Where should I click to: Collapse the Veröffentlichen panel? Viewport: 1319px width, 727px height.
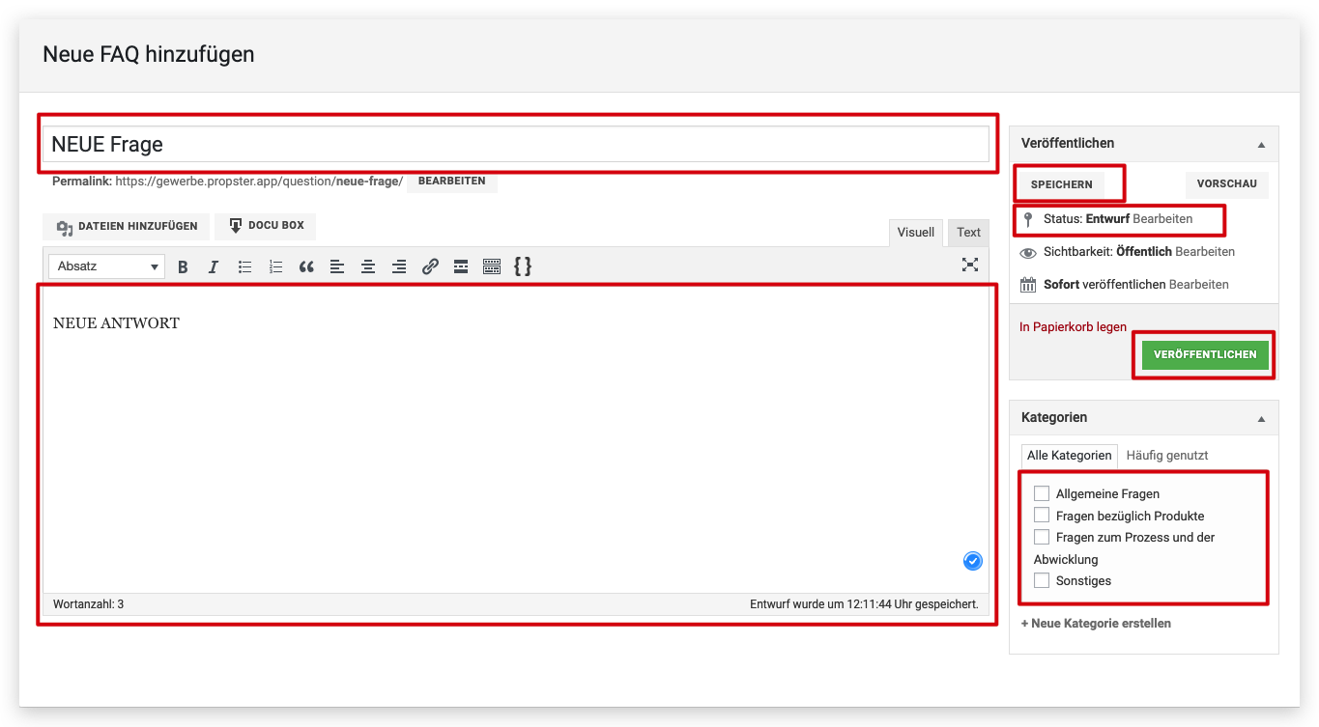[x=1260, y=144]
